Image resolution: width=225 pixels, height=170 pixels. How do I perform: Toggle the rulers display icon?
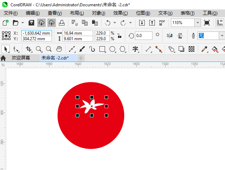coord(220,23)
